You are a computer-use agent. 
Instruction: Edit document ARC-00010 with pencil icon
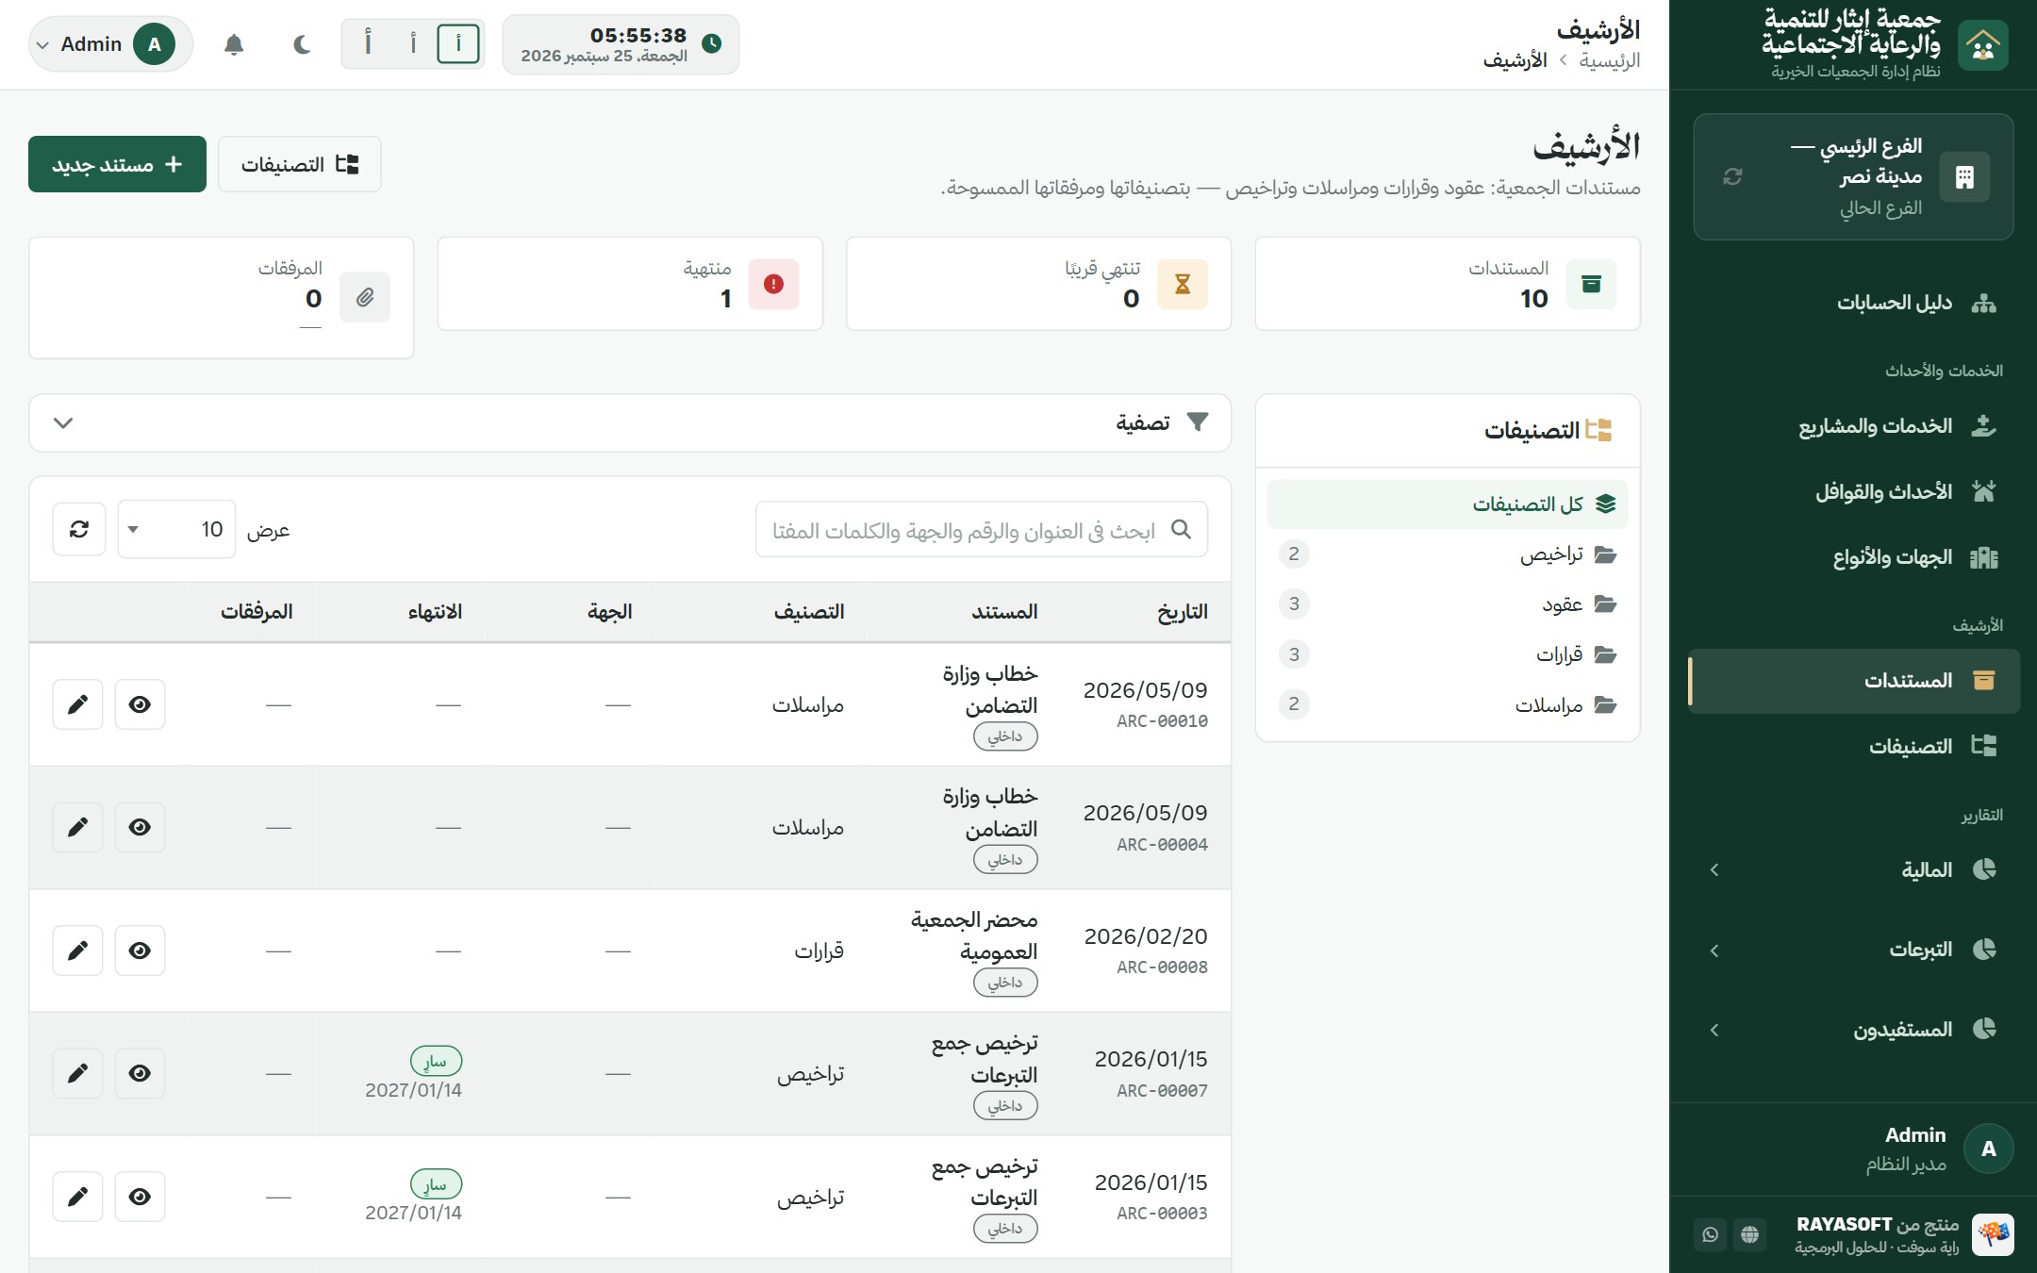(77, 704)
